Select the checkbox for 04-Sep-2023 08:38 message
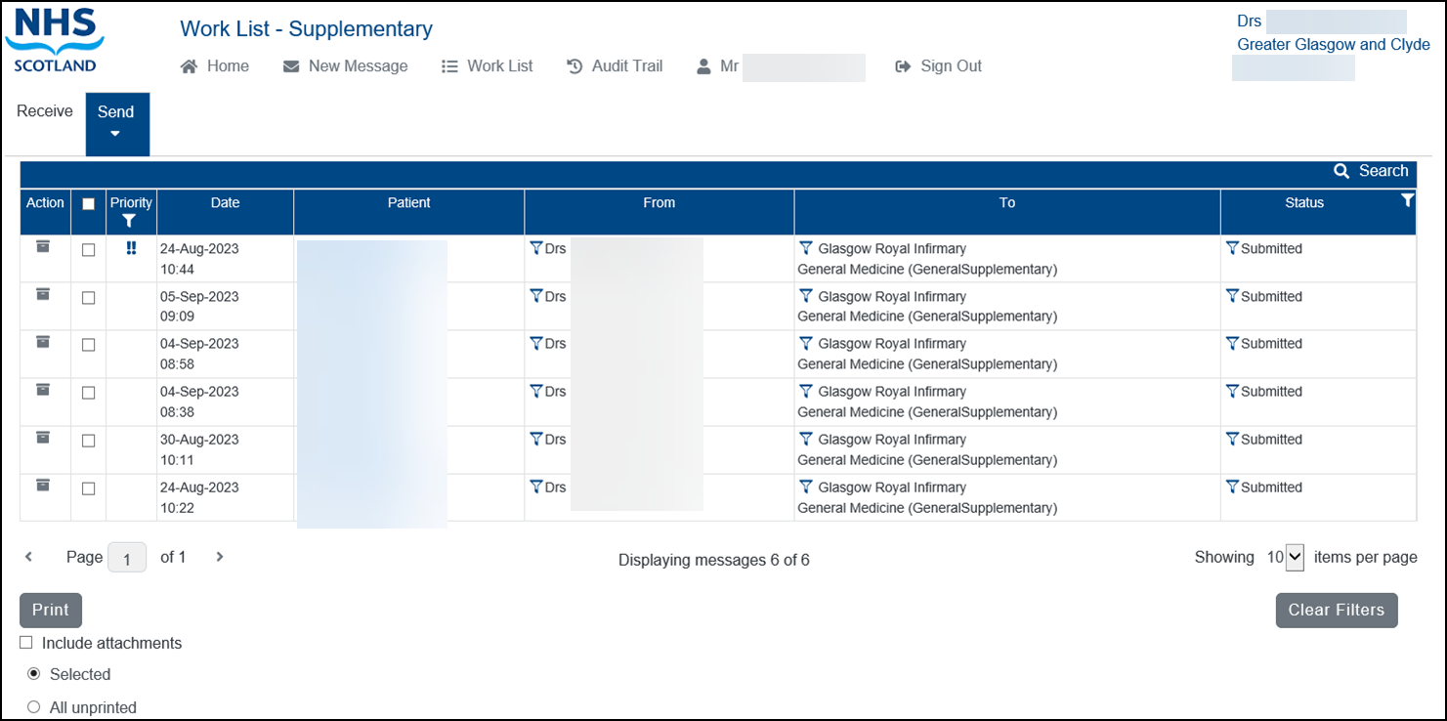The height and width of the screenshot is (721, 1447). click(x=88, y=393)
